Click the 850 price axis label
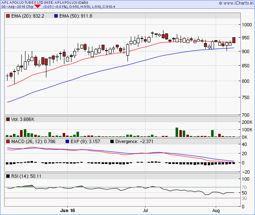 [245, 66]
